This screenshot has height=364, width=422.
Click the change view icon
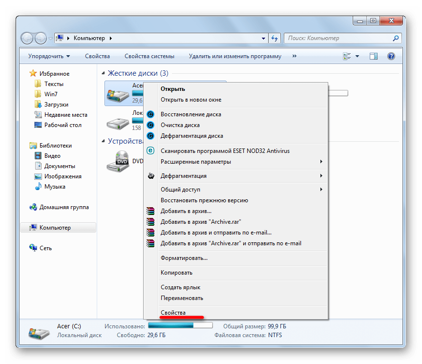point(347,56)
